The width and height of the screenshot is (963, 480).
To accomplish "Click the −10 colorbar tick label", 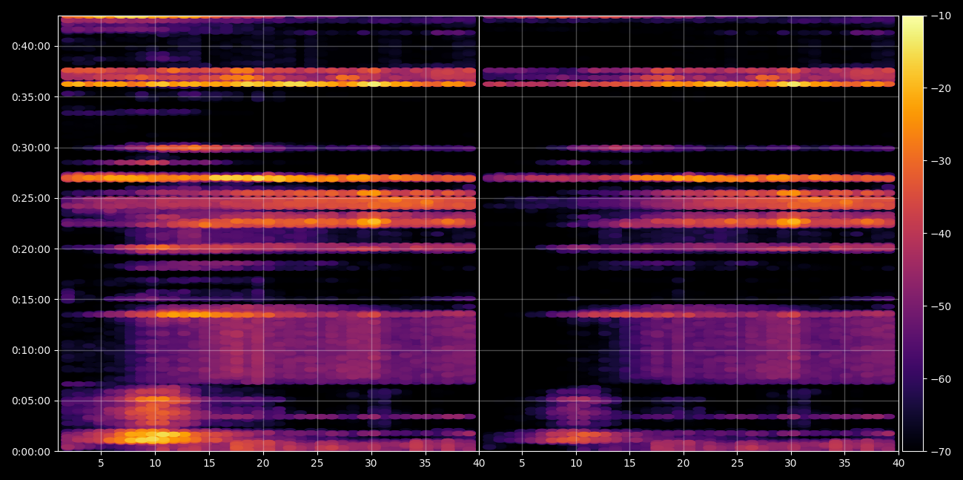I will [x=941, y=16].
